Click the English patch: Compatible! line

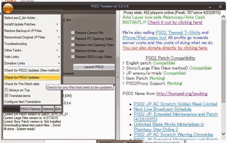[x=149, y=63]
